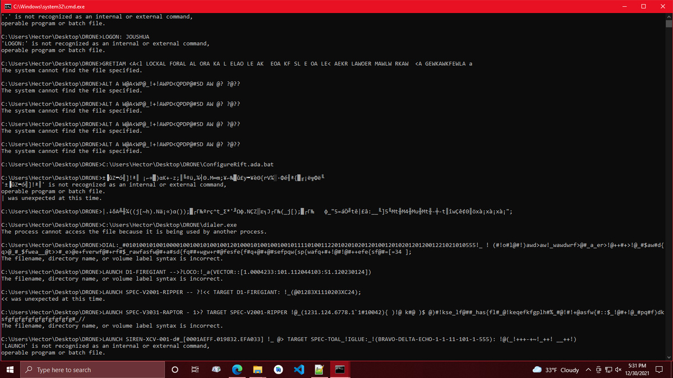Image resolution: width=673 pixels, height=378 pixels.
Task: Click the DIAL:_#0101001 command line
Action: point(333,249)
